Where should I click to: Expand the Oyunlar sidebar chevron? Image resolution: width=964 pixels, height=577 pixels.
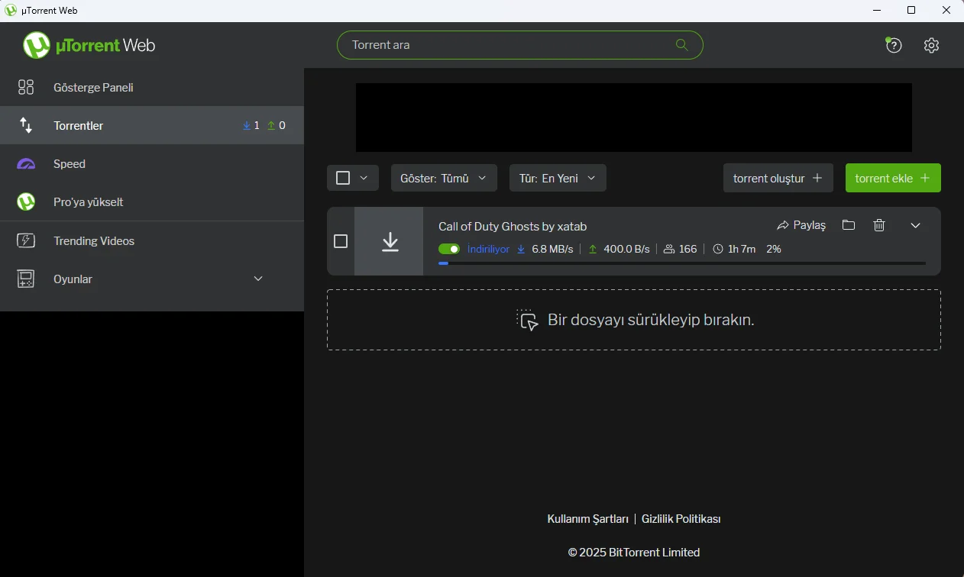pyautogui.click(x=258, y=279)
